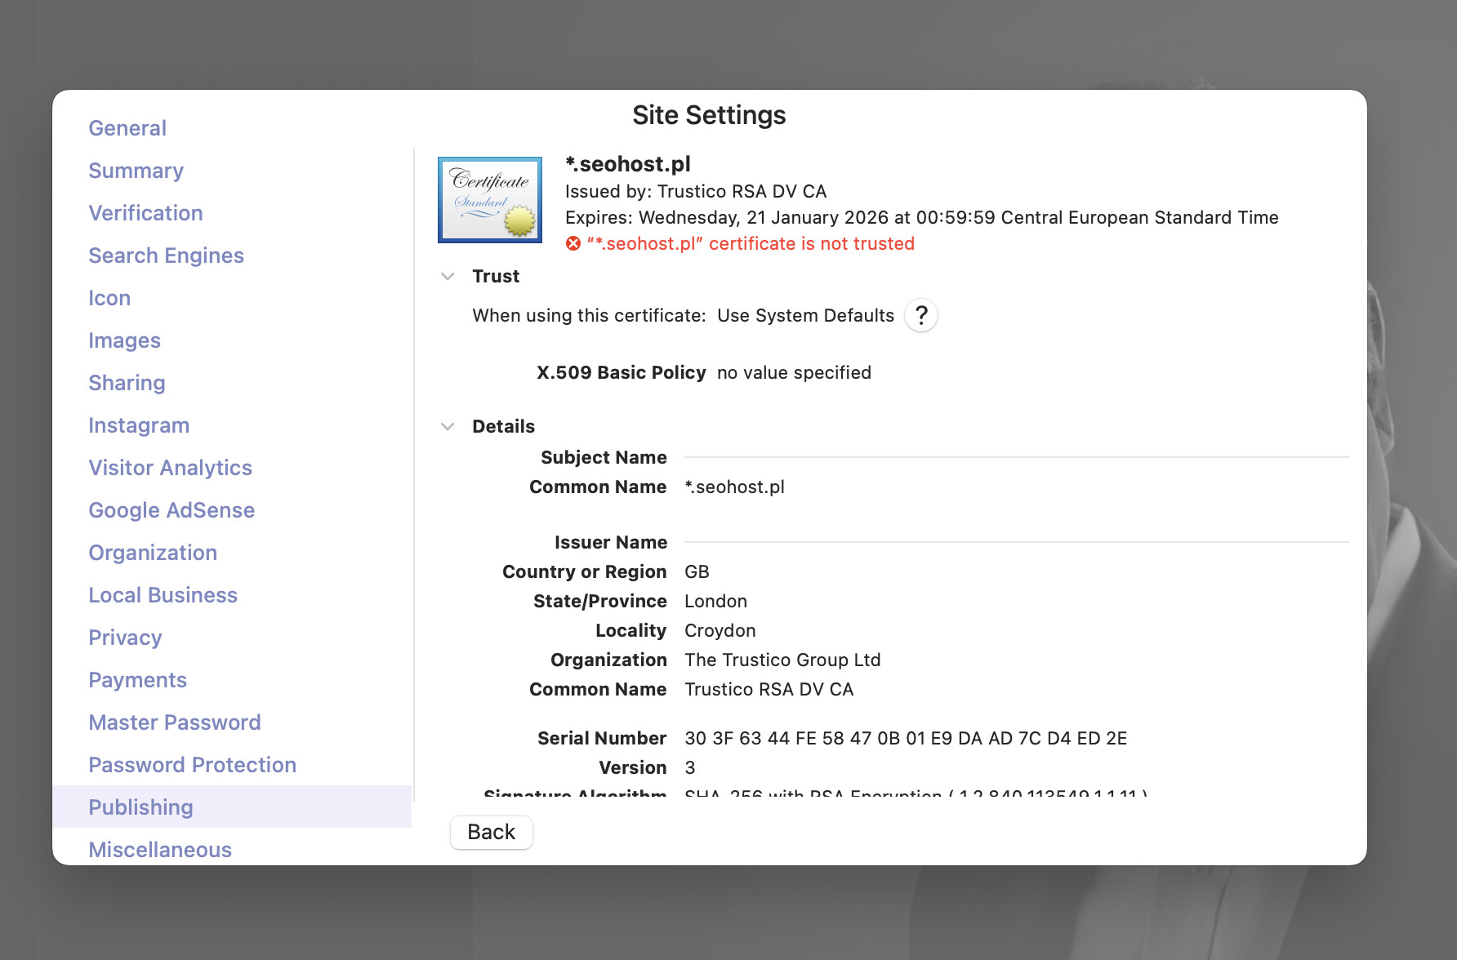The width and height of the screenshot is (1457, 960).
Task: Click the certificate thumbnail icon
Action: coord(490,200)
